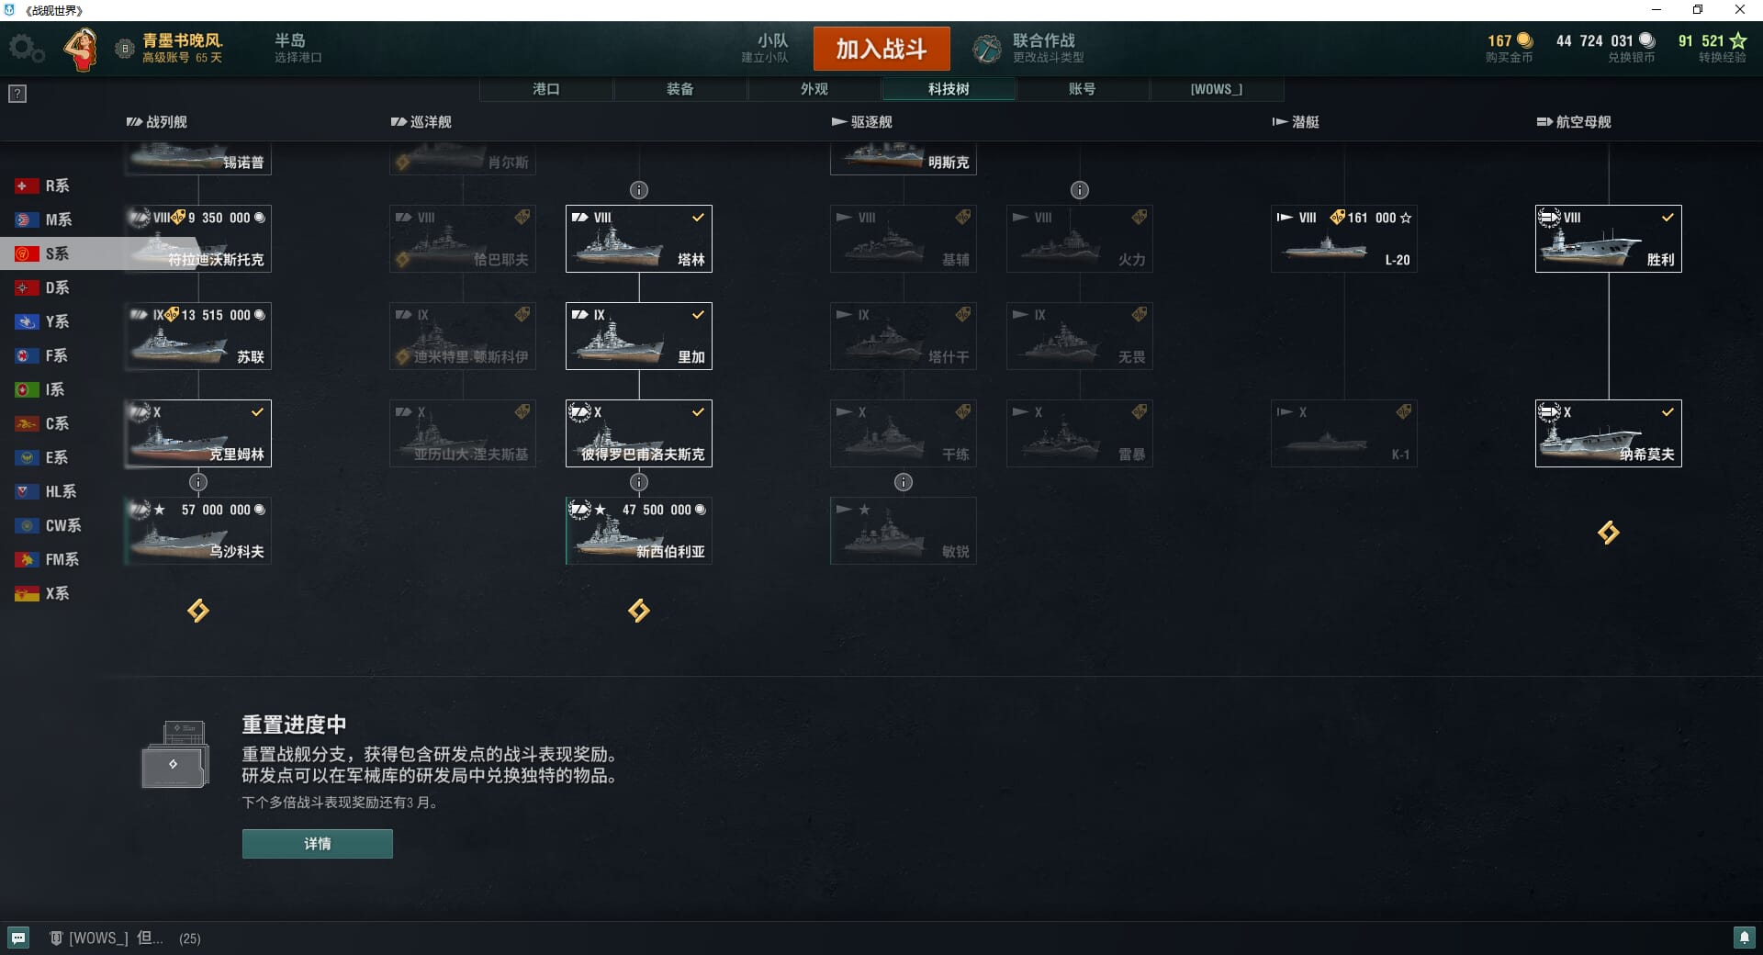
Task: Switch to the 港口 tab
Action: coord(546,89)
